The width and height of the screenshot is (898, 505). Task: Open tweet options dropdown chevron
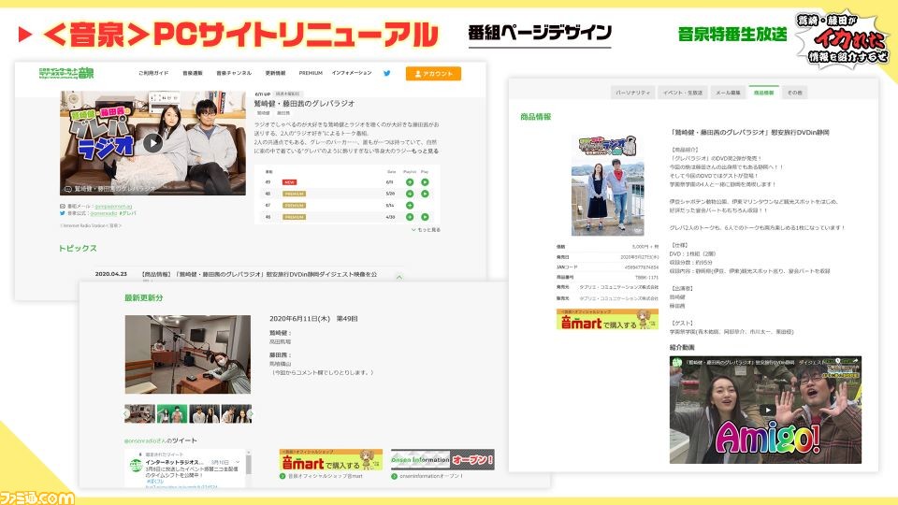pyautogui.click(x=237, y=462)
